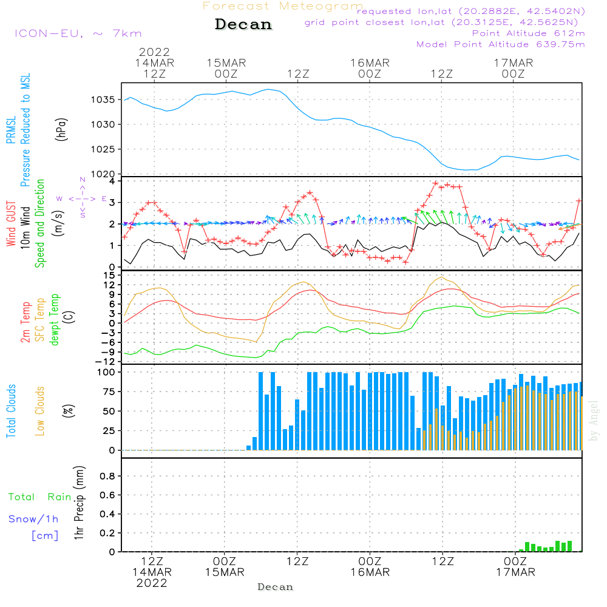Click the wind gust peak near 16MAR 12Z

click(x=435, y=183)
